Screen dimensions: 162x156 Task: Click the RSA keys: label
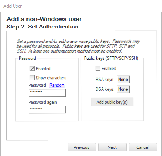click(x=105, y=80)
